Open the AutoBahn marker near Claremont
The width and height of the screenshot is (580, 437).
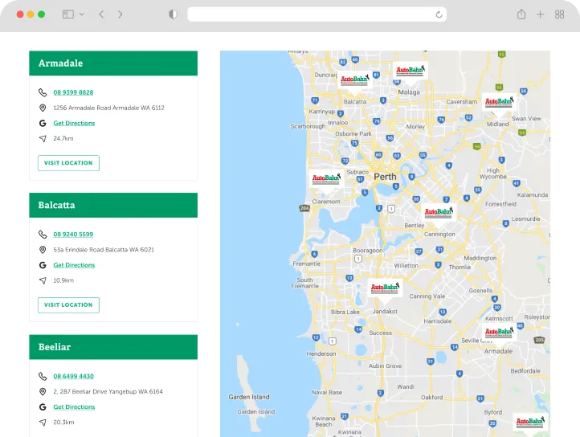click(327, 179)
